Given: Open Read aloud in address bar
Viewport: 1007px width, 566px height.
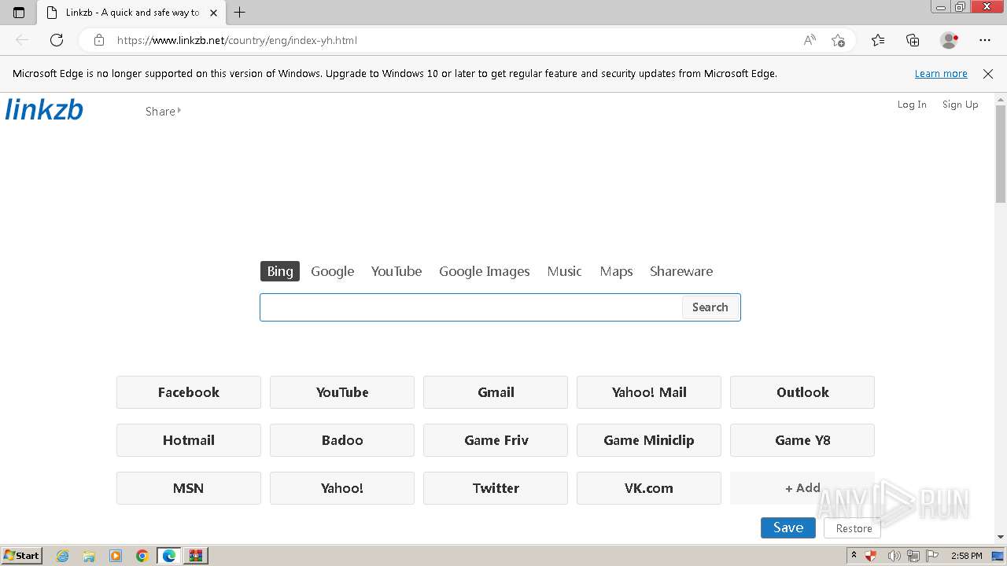Looking at the screenshot, I should (x=810, y=40).
